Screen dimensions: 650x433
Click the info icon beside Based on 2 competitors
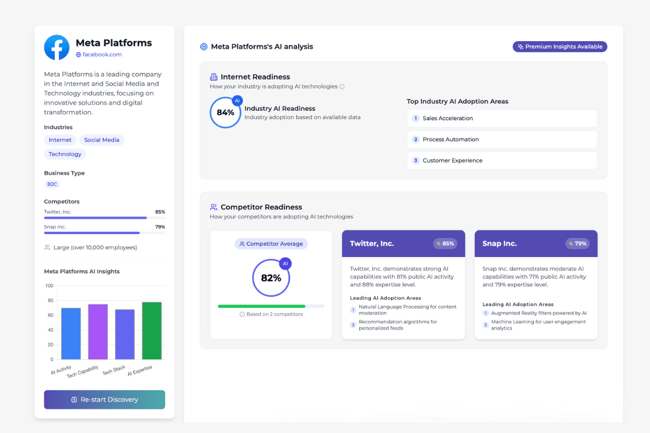coord(242,314)
